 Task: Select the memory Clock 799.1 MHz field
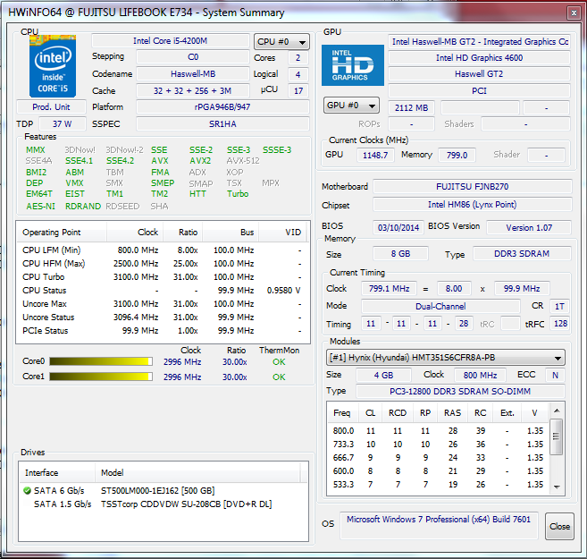389,289
